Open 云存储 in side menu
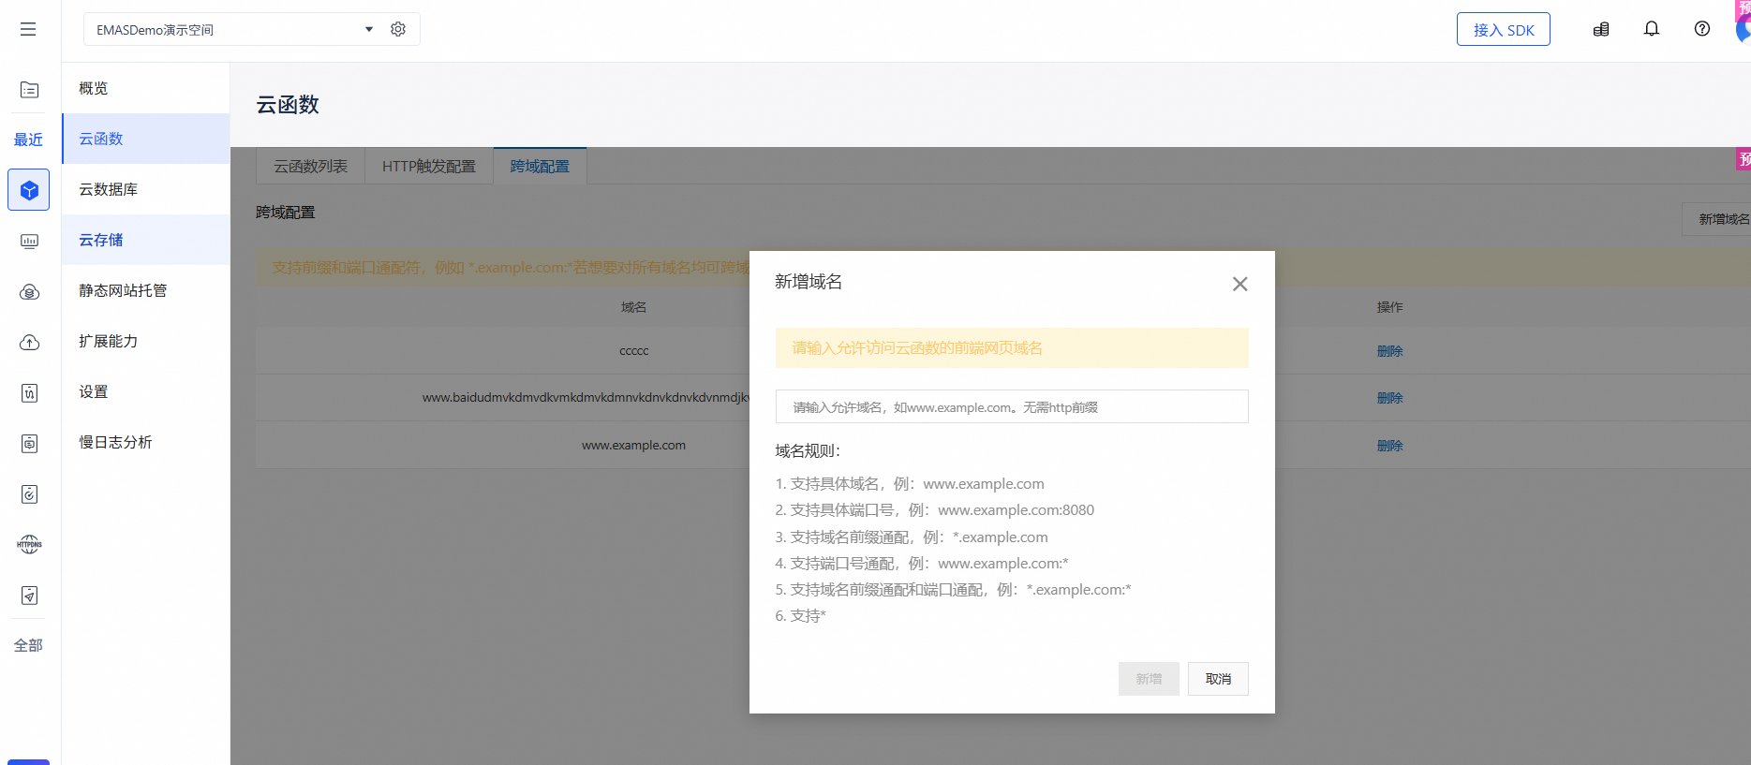 pos(146,240)
